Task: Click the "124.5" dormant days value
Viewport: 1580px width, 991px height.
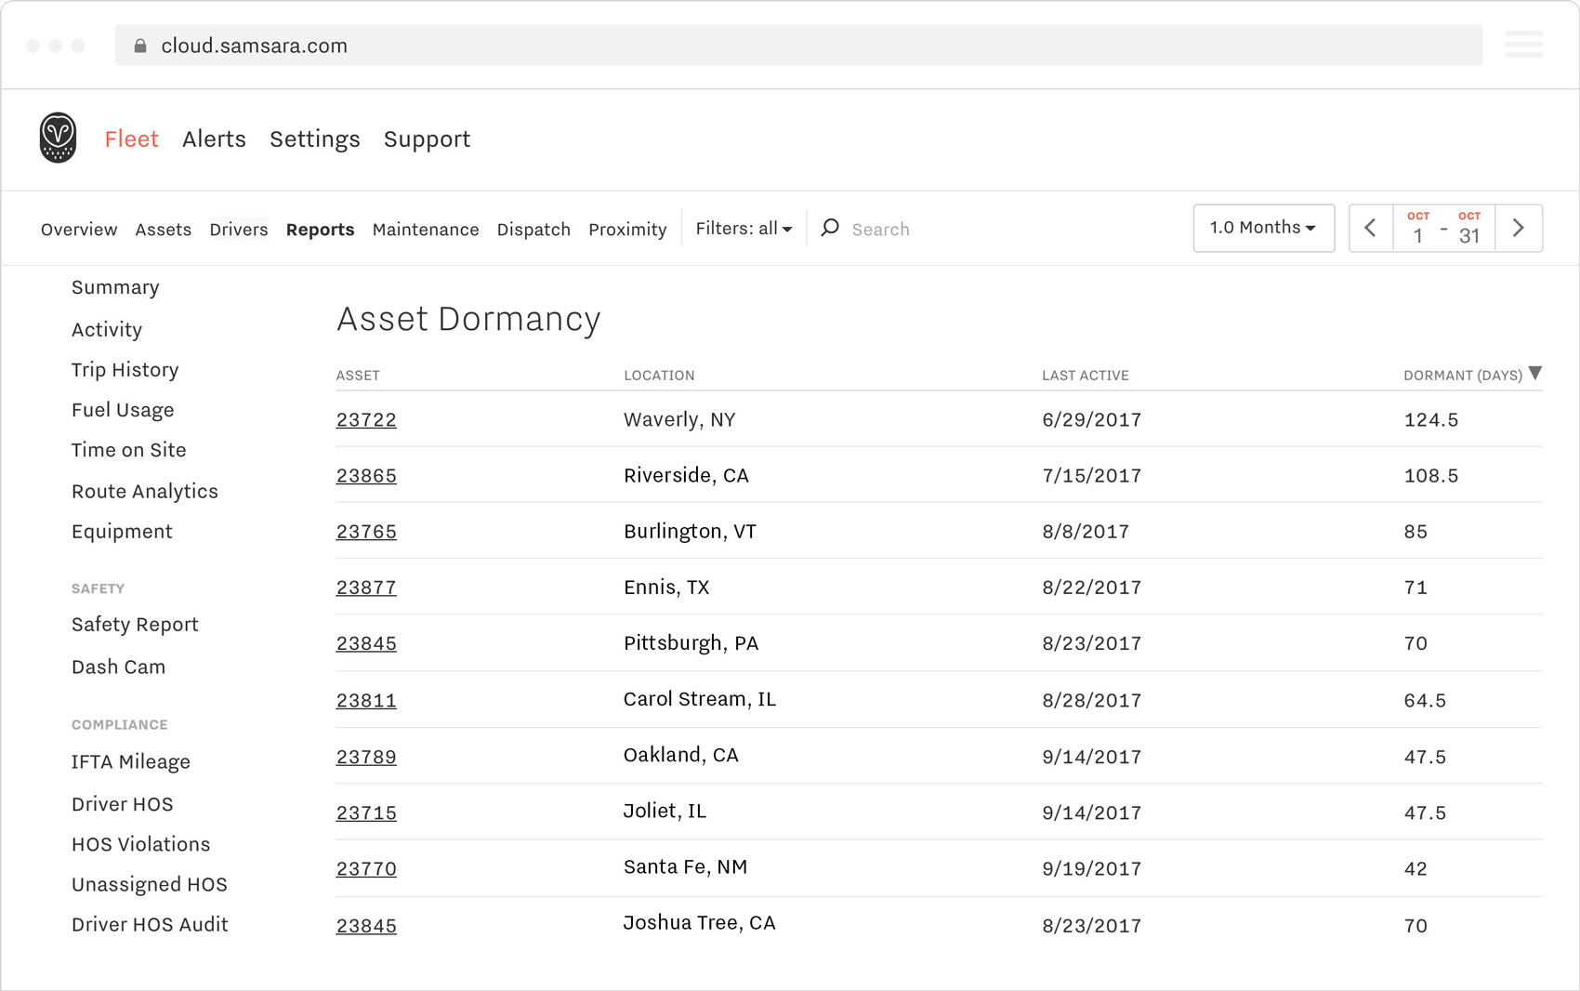Action: point(1431,420)
